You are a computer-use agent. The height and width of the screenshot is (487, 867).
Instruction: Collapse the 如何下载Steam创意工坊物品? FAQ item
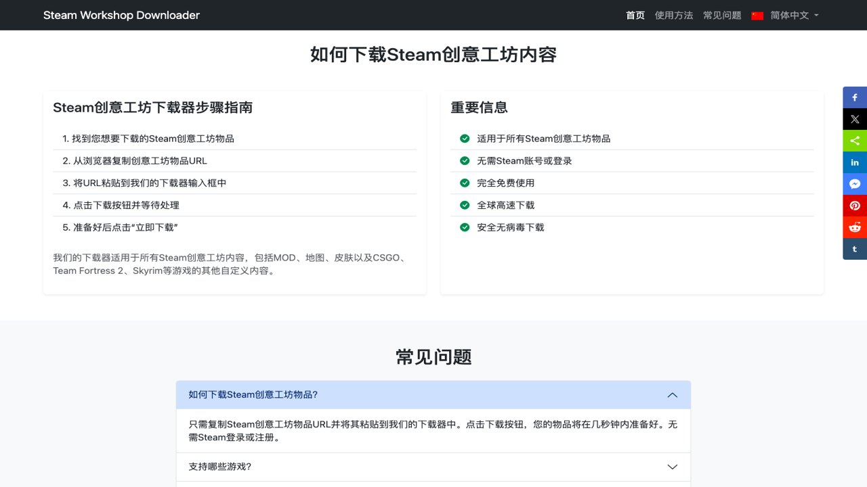pyautogui.click(x=433, y=395)
